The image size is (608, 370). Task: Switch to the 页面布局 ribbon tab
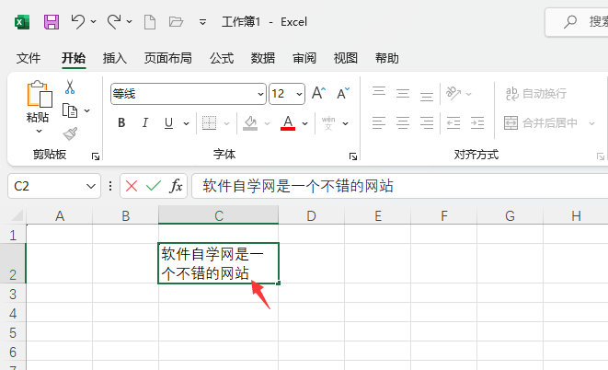pos(168,58)
